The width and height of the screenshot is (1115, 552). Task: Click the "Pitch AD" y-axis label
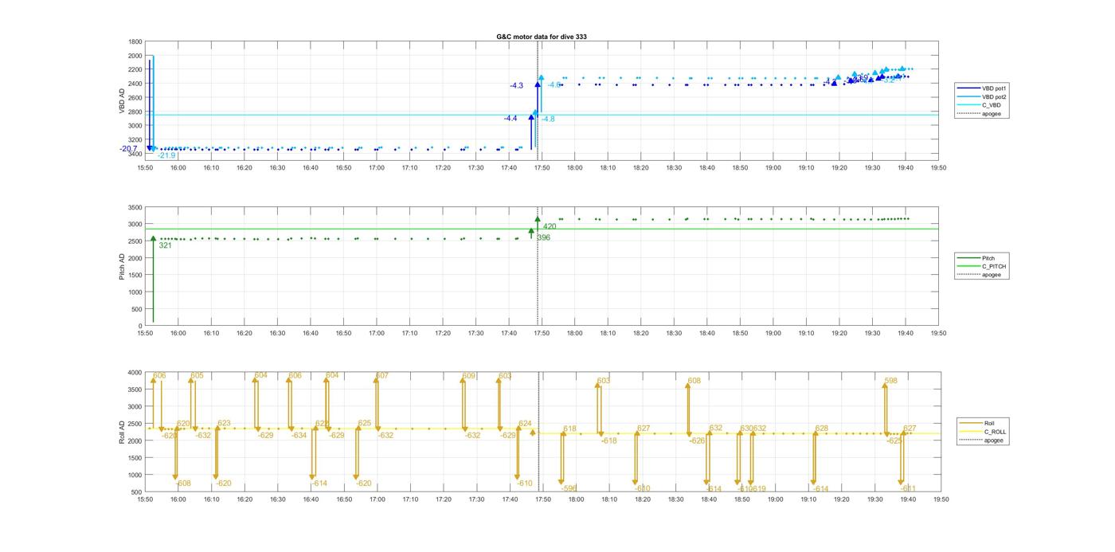click(122, 265)
